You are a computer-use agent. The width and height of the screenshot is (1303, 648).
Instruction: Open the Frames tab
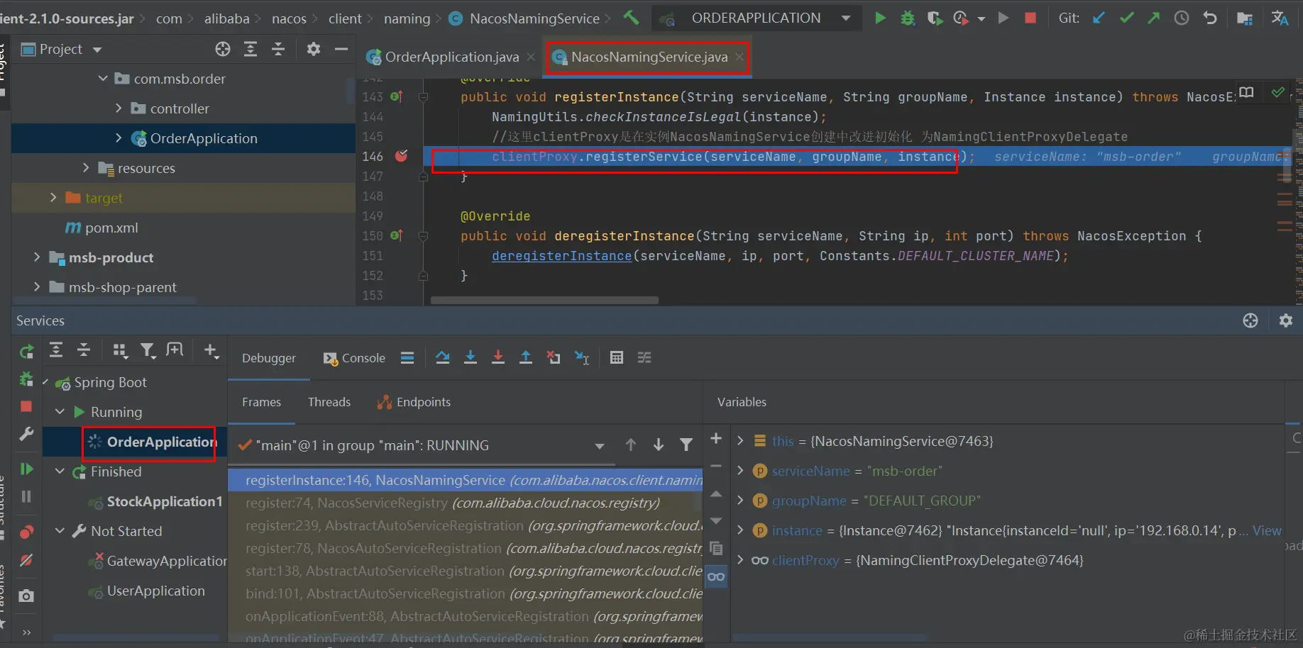click(x=261, y=402)
